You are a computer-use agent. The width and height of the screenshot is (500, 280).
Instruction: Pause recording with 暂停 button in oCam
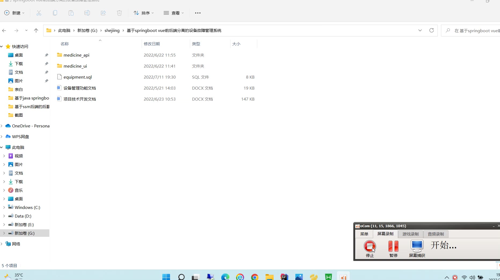394,248
